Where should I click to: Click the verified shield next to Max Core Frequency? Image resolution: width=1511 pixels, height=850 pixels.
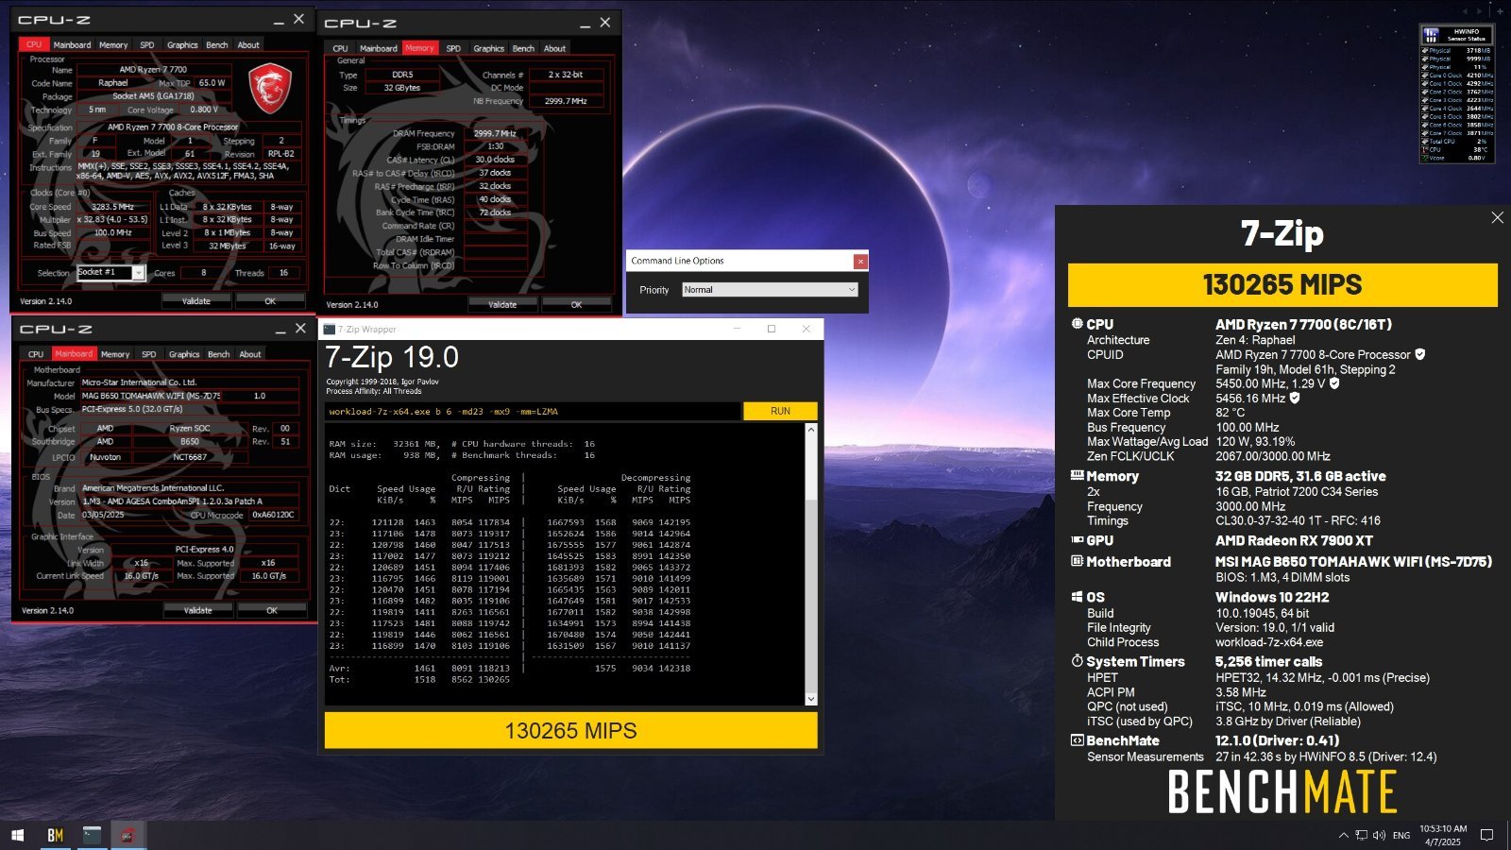(x=1334, y=383)
